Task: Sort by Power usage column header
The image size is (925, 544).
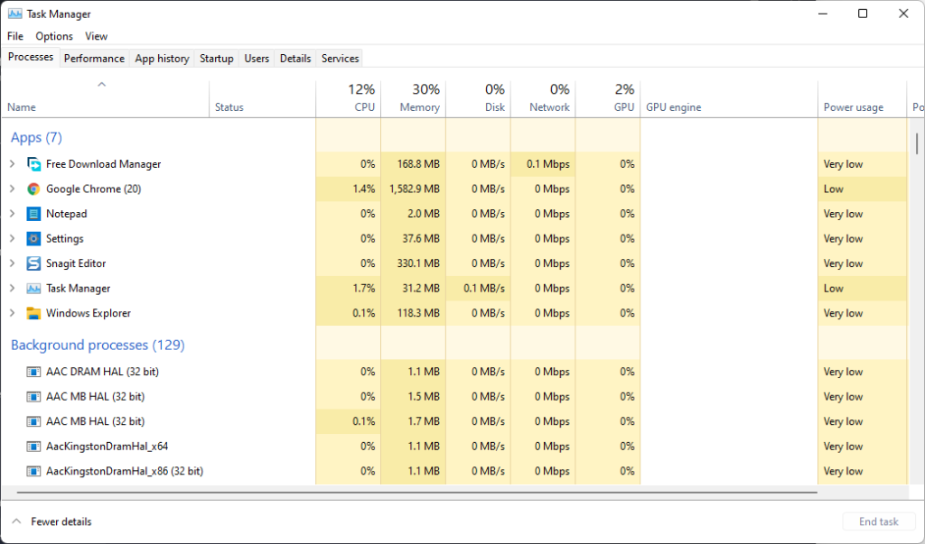Action: tap(863, 99)
